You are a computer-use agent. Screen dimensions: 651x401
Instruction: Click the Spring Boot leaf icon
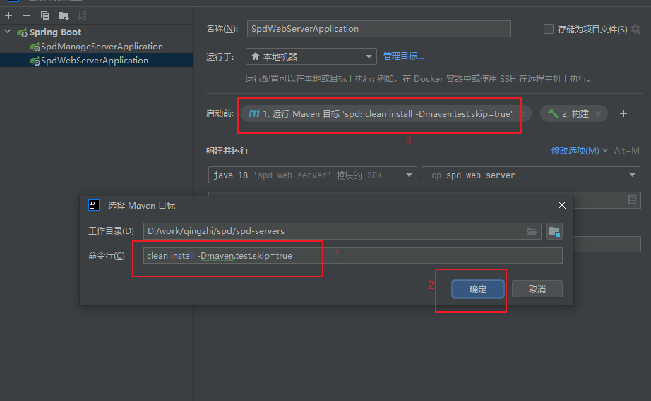tap(22, 32)
